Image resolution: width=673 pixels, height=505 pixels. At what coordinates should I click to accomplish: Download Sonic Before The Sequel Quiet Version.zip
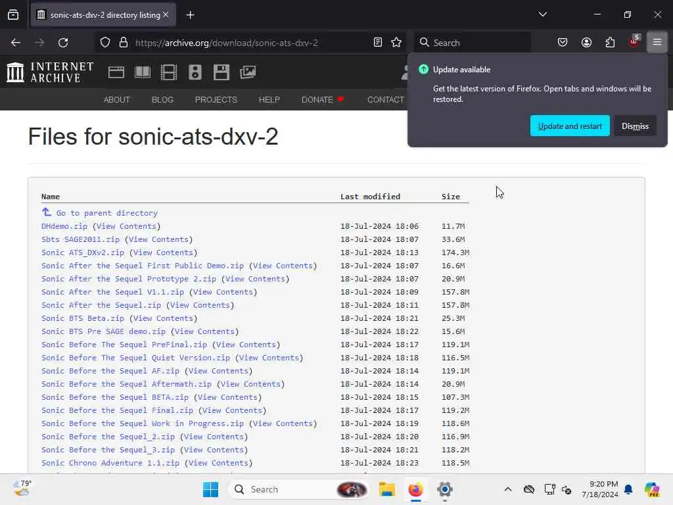pos(135,358)
